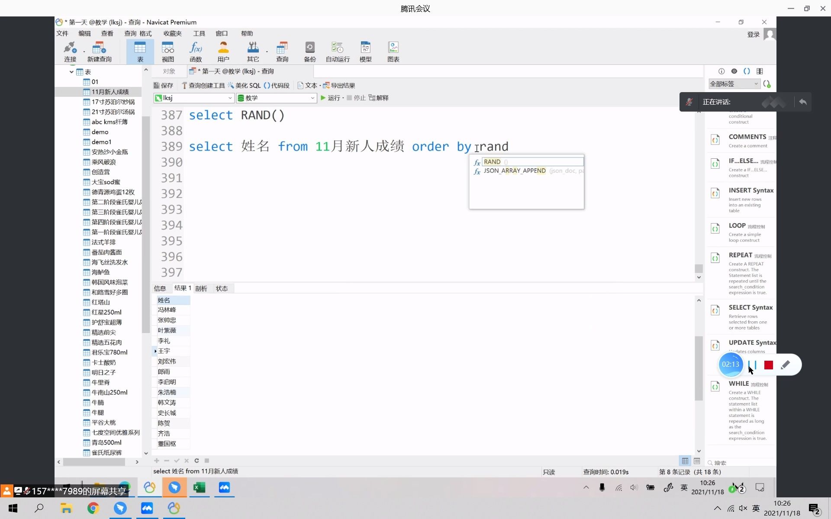The image size is (831, 519).
Task: Open the Backup (备份) tool
Action: point(309,51)
